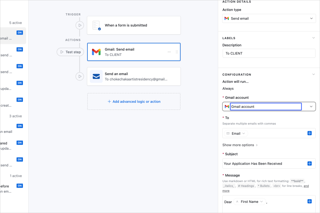The image size is (320, 213).
Task: Click Gmail icon in Gmail account field
Action: coord(227,106)
